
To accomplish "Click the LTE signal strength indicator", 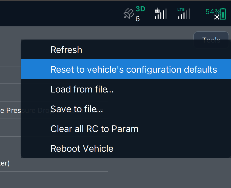I will click(184, 13).
